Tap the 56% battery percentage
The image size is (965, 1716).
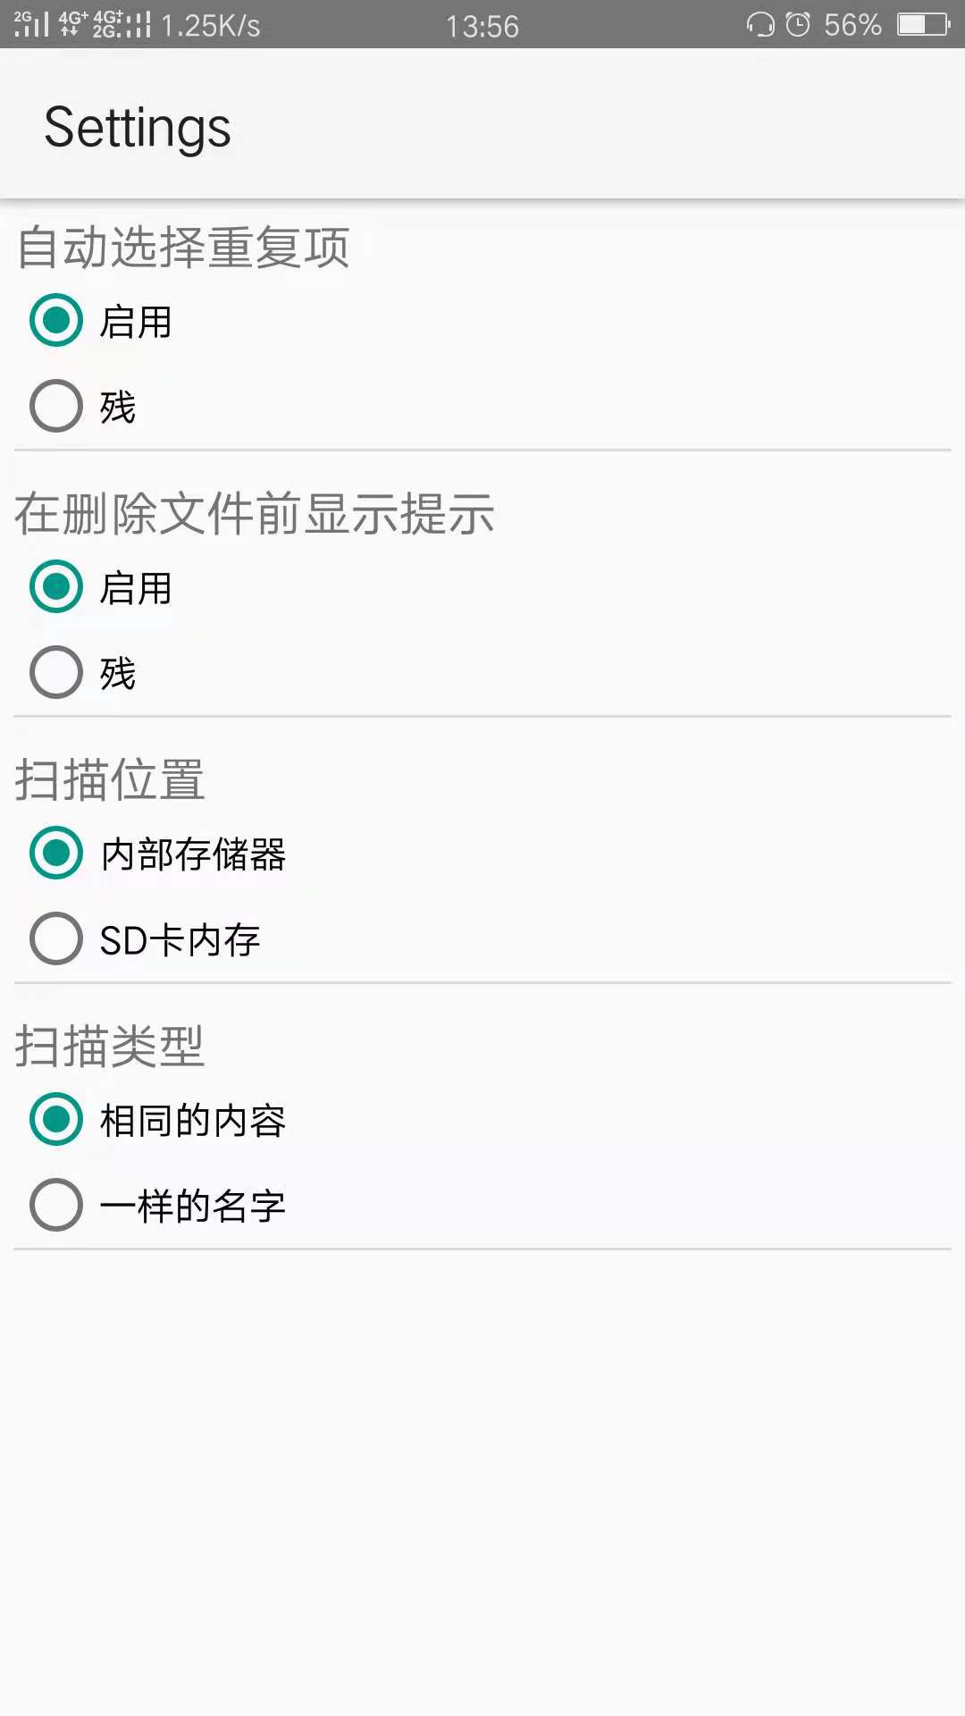(x=852, y=25)
